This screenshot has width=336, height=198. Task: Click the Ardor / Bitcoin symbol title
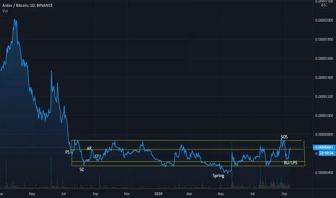[x=27, y=5]
